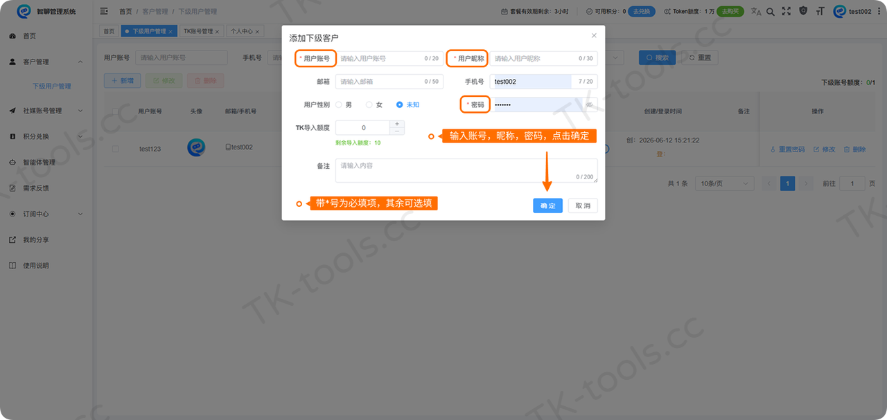Click 取消 to cancel the dialog
The image size is (887, 420).
[x=583, y=206]
